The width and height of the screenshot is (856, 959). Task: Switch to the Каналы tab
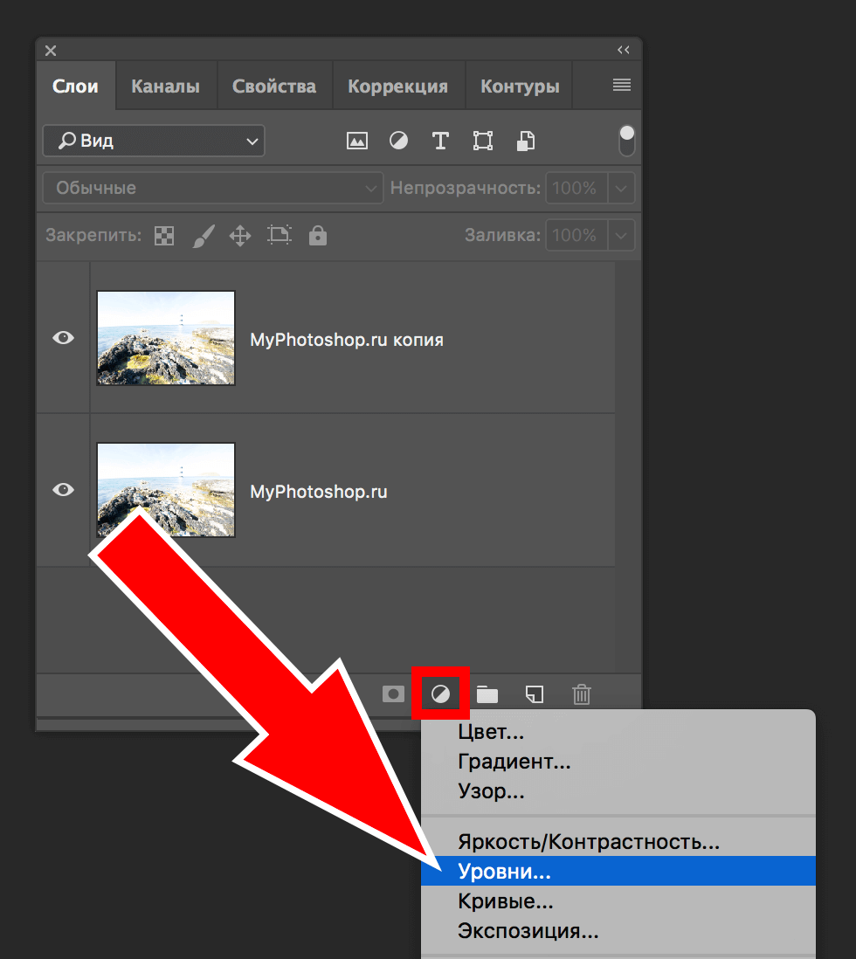(165, 86)
